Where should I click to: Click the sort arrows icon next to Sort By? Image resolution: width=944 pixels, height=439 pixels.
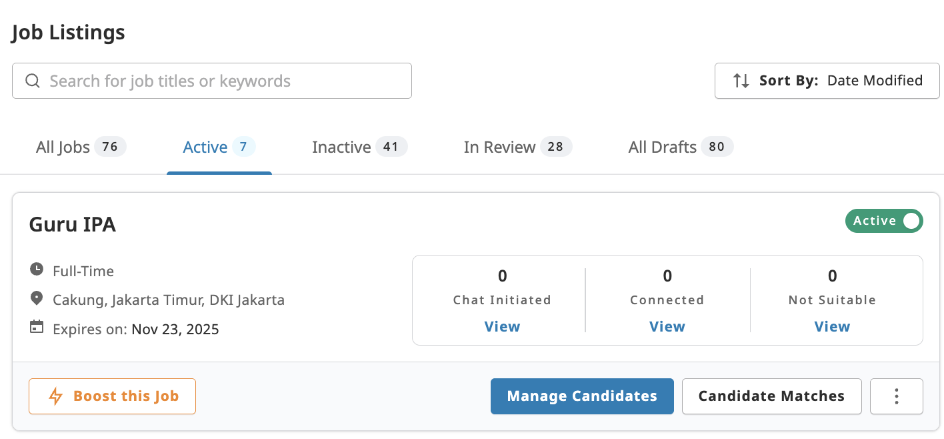[x=741, y=80]
